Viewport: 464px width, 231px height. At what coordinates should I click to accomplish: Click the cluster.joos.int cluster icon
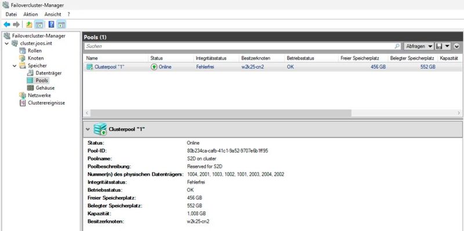14,43
